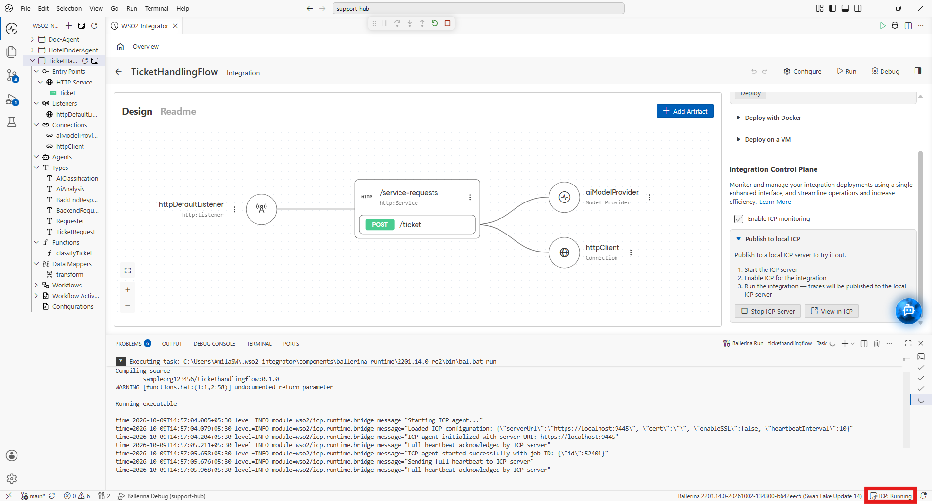The image size is (932, 504).
Task: Open the Terminal menu
Action: click(x=156, y=8)
